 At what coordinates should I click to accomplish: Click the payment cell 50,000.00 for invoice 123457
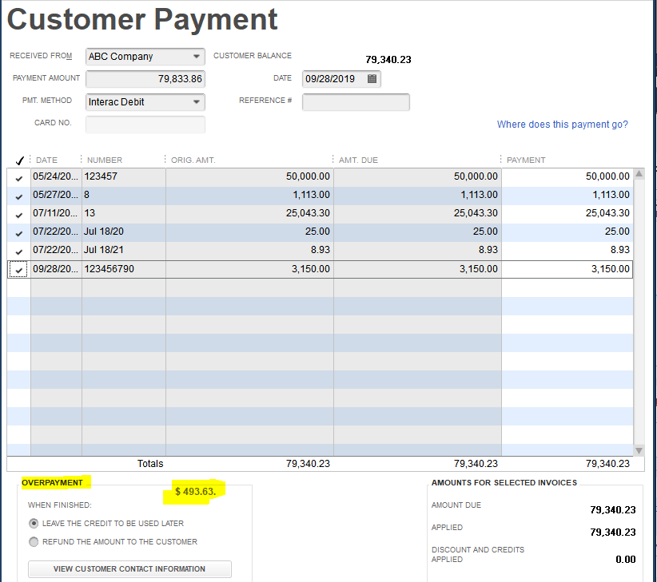(567, 176)
